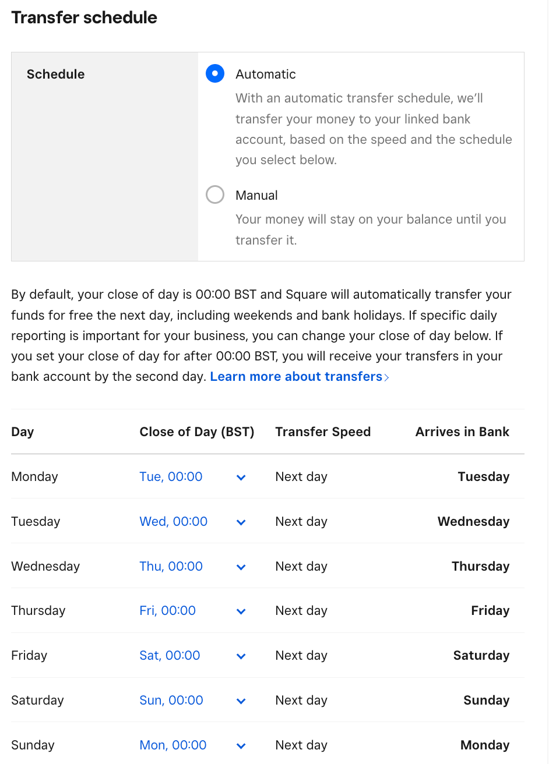The width and height of the screenshot is (549, 764).
Task: Click the Manual label text
Action: tap(256, 196)
